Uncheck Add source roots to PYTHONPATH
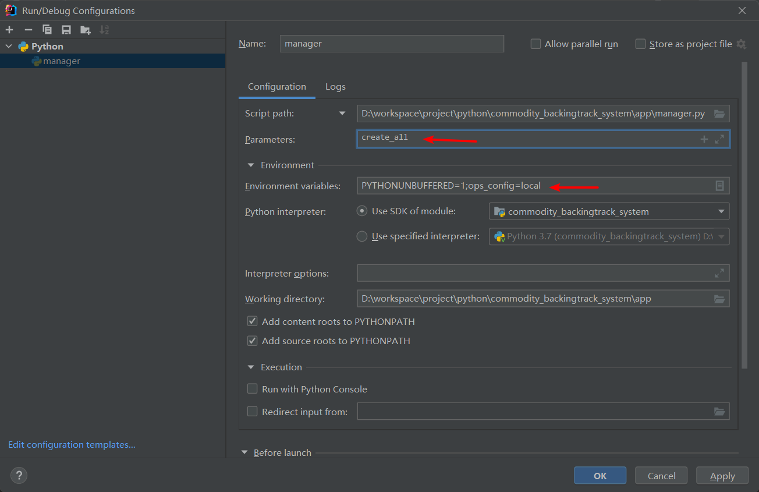This screenshot has width=759, height=492. tap(252, 341)
